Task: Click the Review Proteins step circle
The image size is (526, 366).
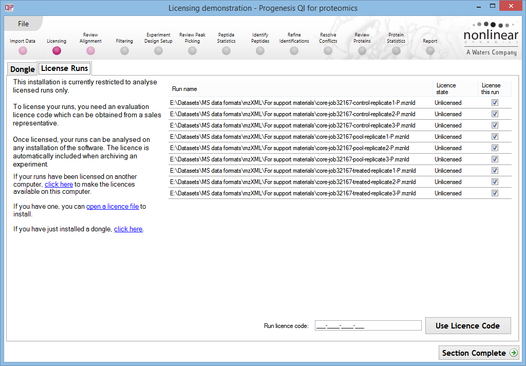Action: (x=362, y=51)
